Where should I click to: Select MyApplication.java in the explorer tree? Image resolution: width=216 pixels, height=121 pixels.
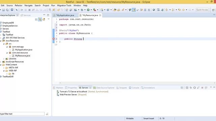tap(24, 50)
